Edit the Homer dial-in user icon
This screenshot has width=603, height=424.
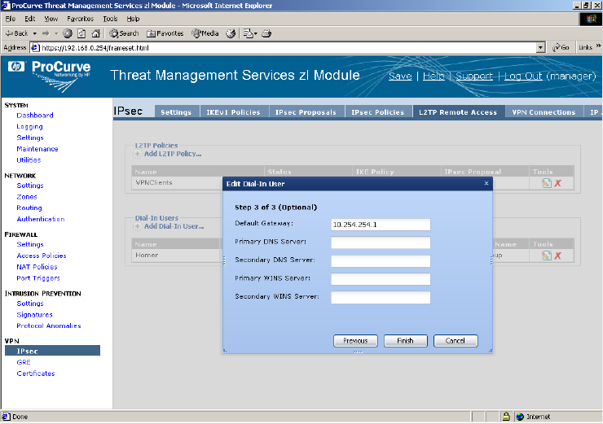(547, 256)
